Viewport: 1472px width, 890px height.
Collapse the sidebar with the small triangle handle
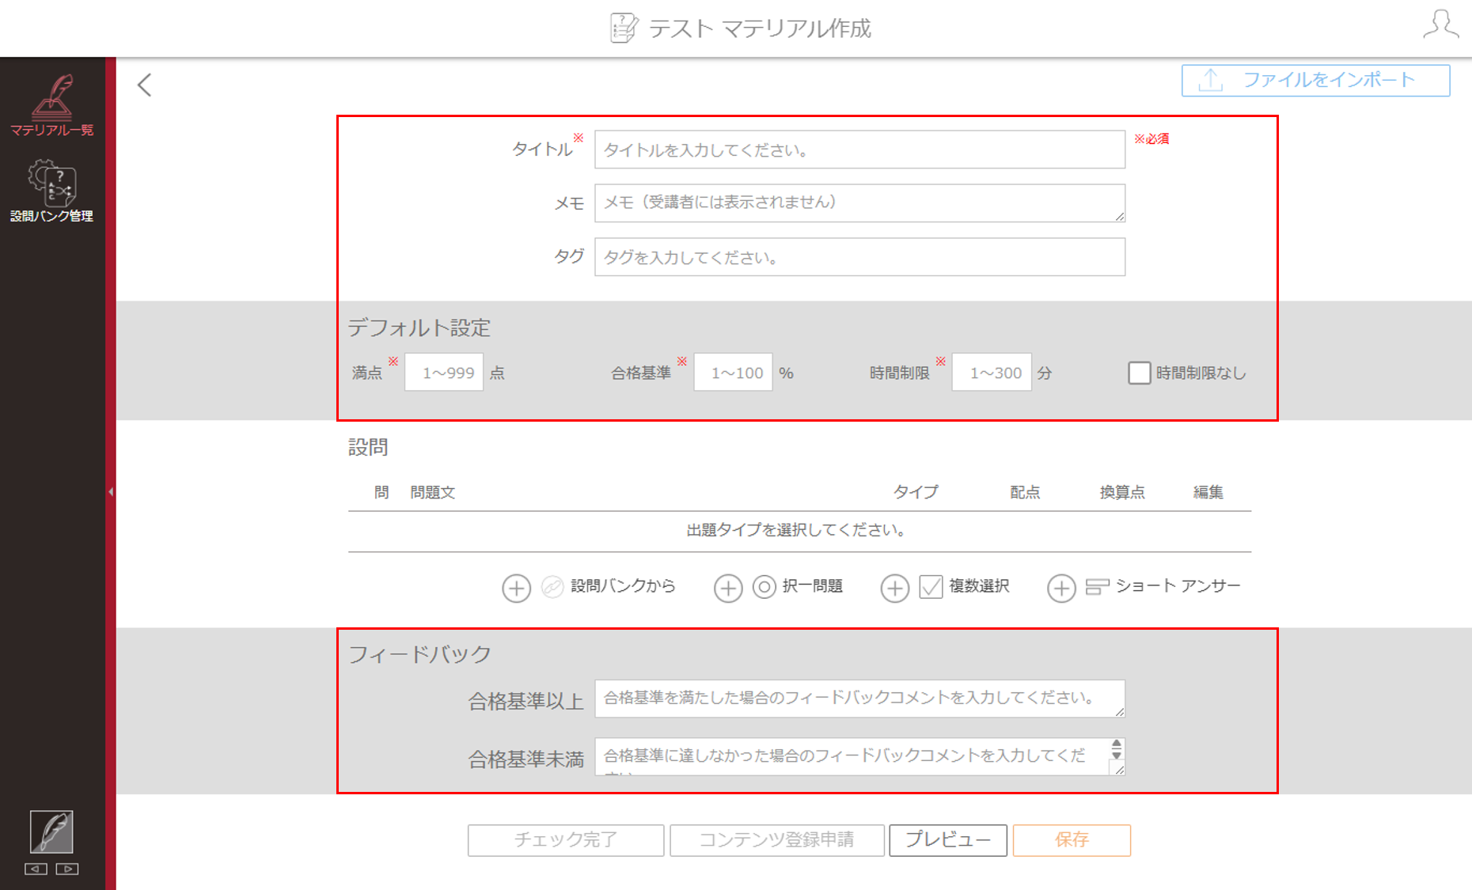point(111,492)
